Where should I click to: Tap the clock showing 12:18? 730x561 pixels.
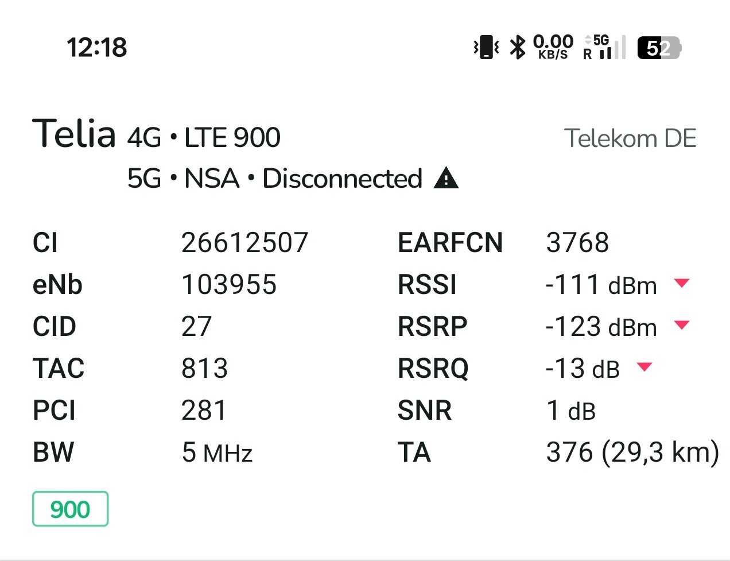[97, 47]
